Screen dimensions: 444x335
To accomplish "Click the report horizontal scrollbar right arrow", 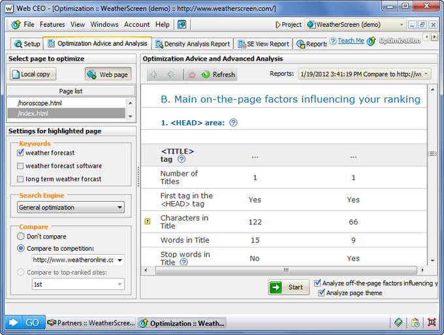I will click(x=422, y=270).
